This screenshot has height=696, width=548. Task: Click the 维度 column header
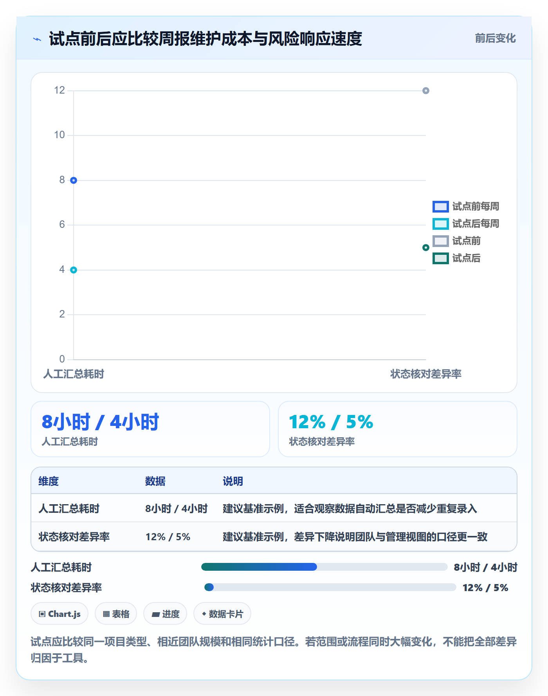(49, 481)
